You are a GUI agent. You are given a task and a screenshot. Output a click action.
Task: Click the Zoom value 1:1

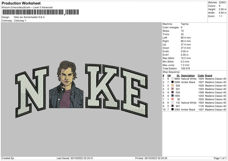(220, 16)
